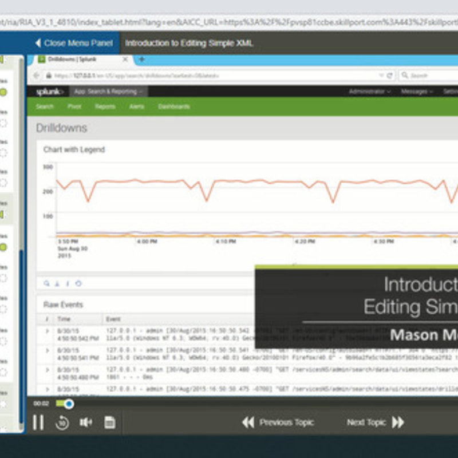Click the browser Search box
The width and height of the screenshot is (458, 458).
click(428, 76)
